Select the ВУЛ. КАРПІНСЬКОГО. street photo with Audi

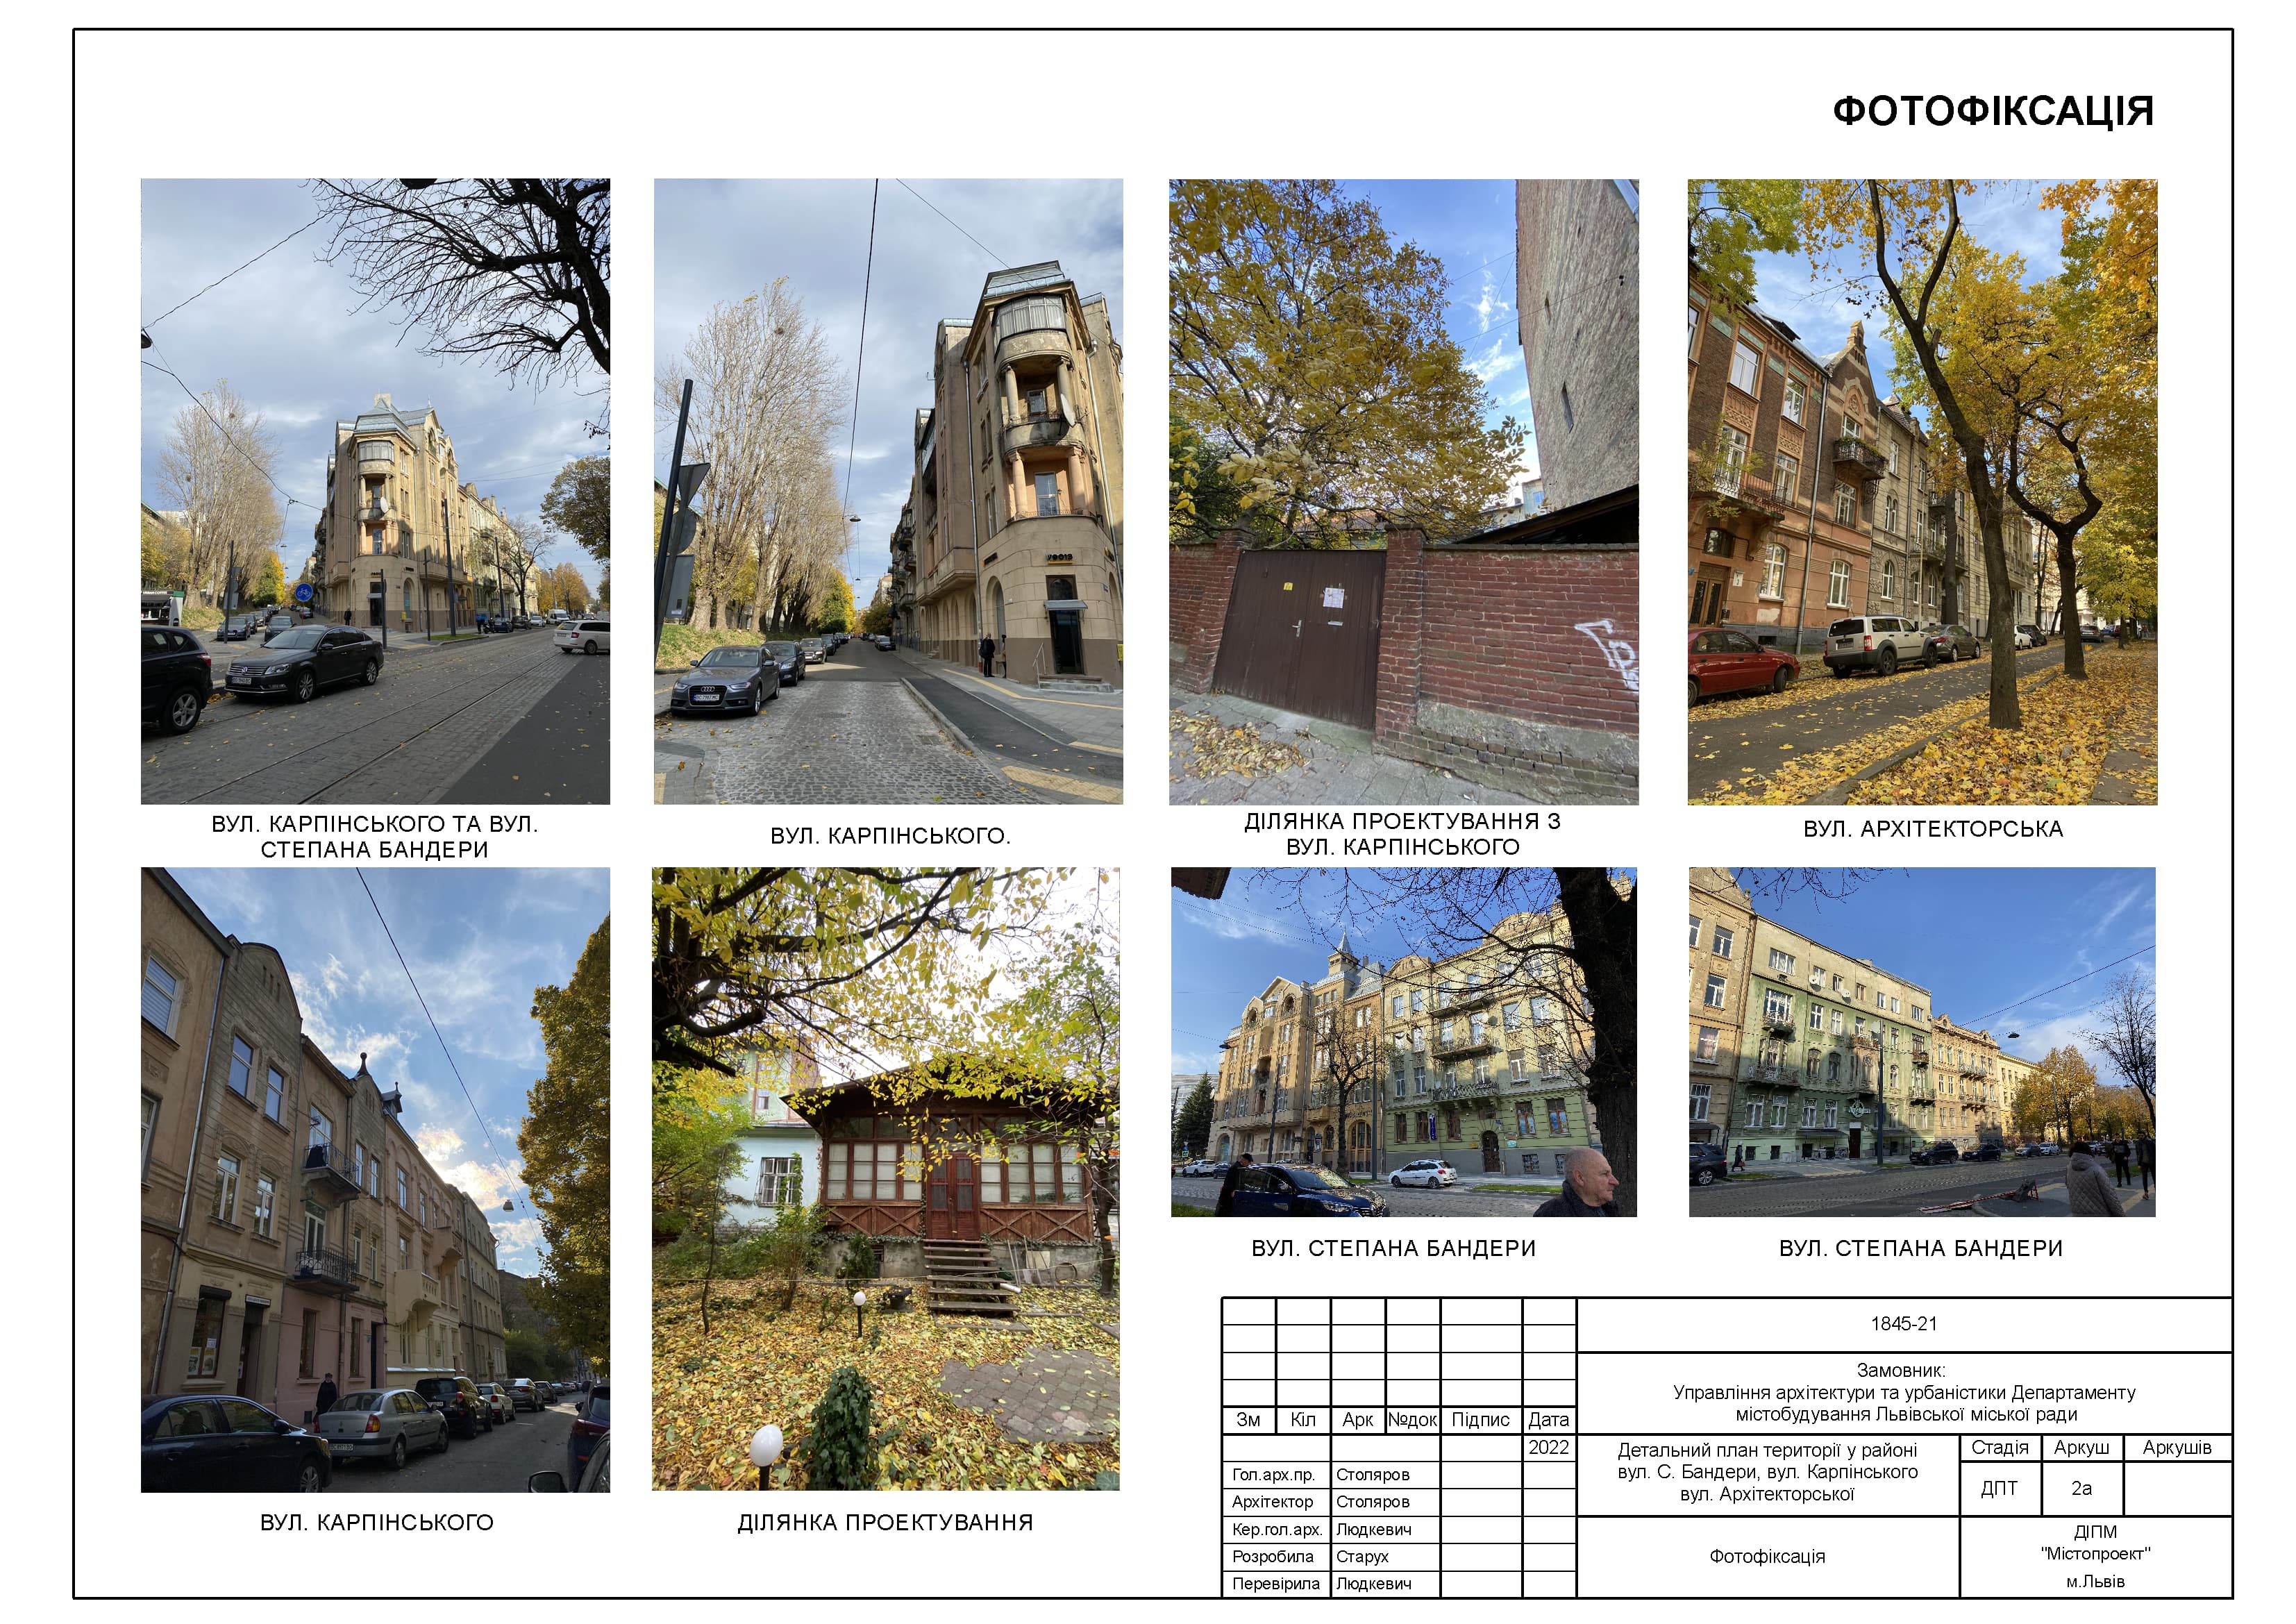coord(888,491)
